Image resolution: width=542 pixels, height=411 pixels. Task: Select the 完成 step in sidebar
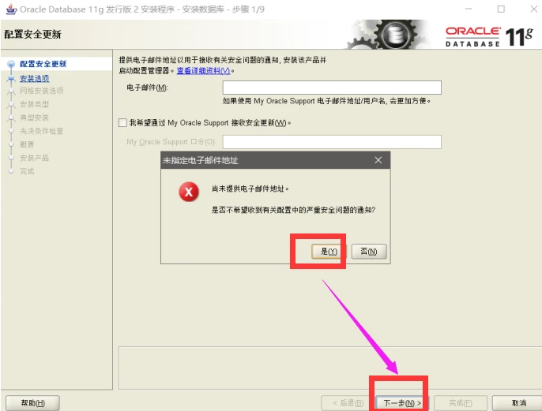(x=27, y=171)
